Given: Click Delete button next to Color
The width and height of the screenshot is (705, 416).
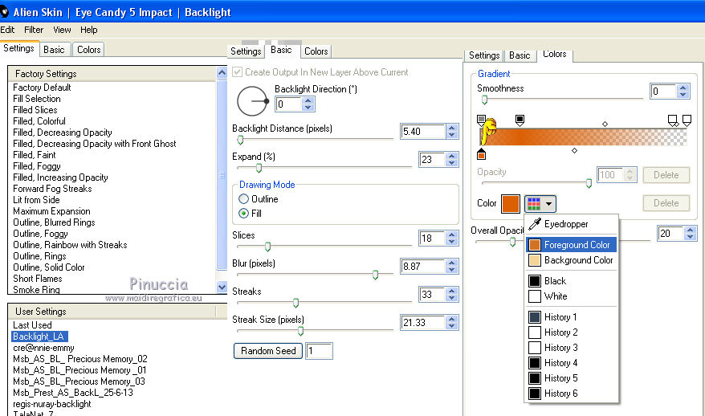Looking at the screenshot, I should (666, 203).
